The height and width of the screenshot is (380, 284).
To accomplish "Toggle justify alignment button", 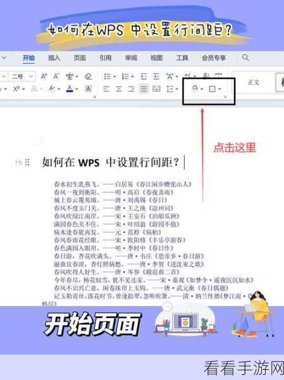I will point(144,89).
